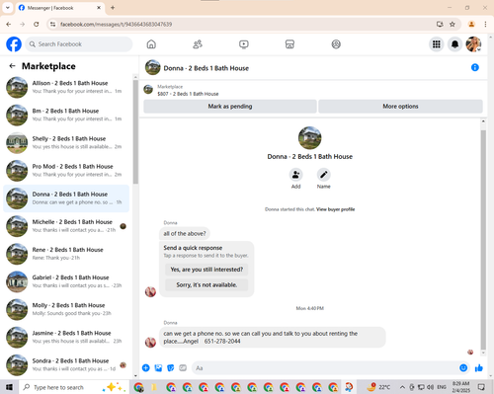Click the Windows taskbar search box

tap(74, 387)
